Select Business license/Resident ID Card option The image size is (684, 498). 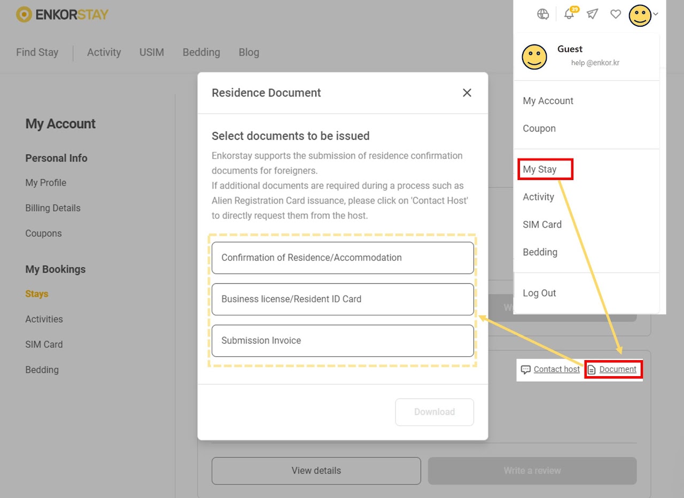tap(343, 299)
